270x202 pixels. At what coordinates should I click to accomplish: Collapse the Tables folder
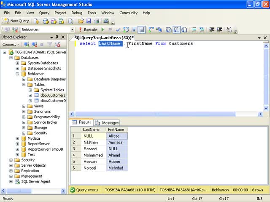24,85
